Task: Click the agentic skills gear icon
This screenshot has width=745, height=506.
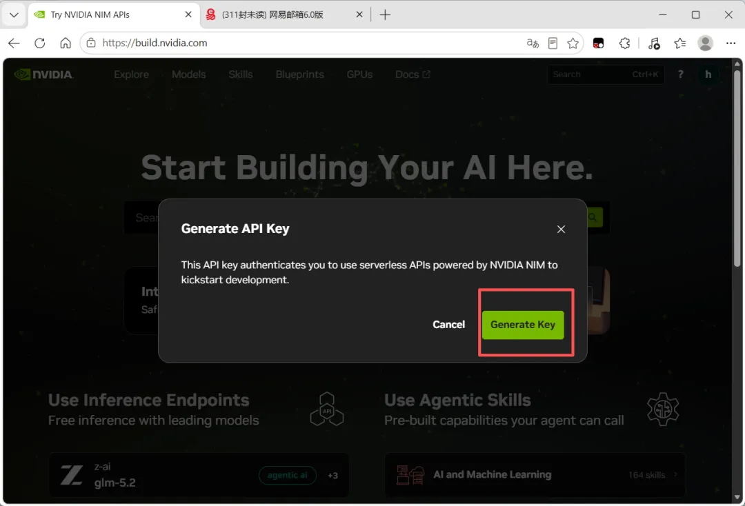Action: [663, 409]
